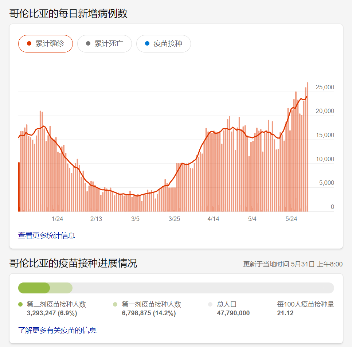Click the gray dot beside 总人口
352x347 pixels.
click(210, 304)
